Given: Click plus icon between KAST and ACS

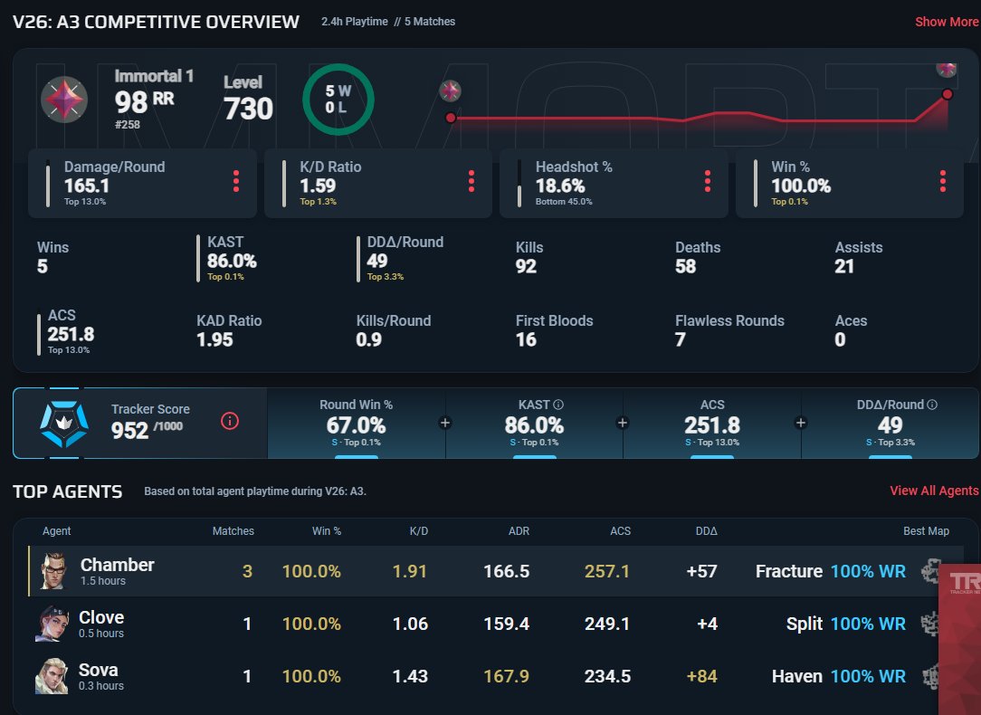Looking at the screenshot, I should coord(623,423).
